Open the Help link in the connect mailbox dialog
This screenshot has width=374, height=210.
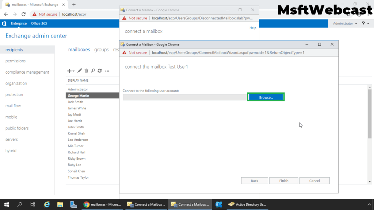pos(253,28)
